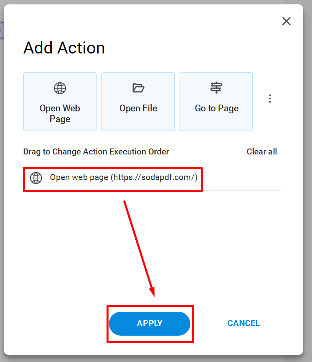The width and height of the screenshot is (312, 362).
Task: Open the three-dot more actions menu
Action: coord(270,99)
